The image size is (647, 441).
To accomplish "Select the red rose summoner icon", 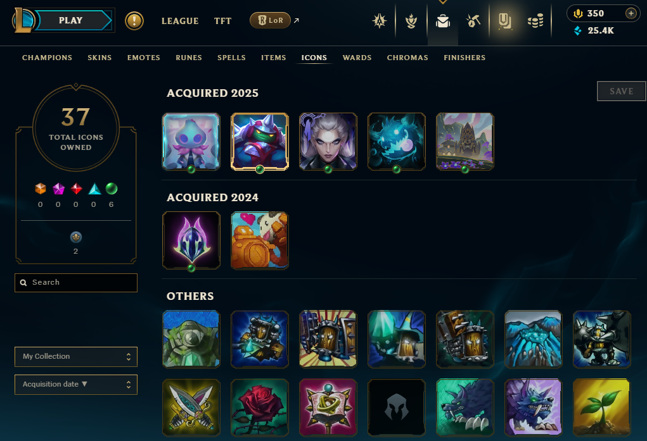I will point(260,407).
